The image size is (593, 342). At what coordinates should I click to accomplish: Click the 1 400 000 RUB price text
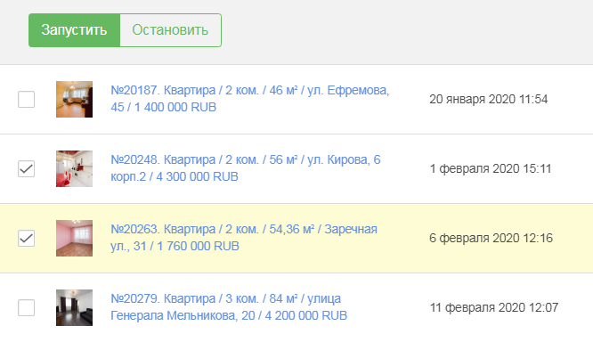pos(175,108)
